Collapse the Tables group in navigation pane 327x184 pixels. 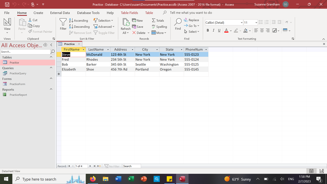coord(51,57)
